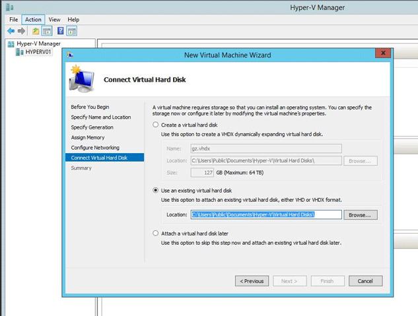Screen dimensions: 418x316
Task: Open the File menu
Action: tap(13, 20)
